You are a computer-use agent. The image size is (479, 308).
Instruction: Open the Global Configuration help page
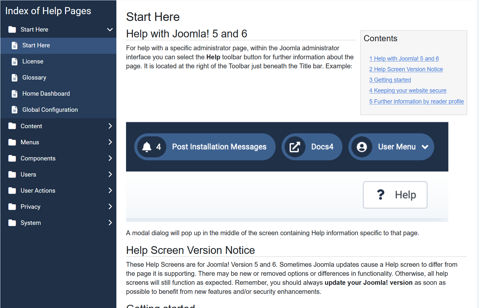58,110
